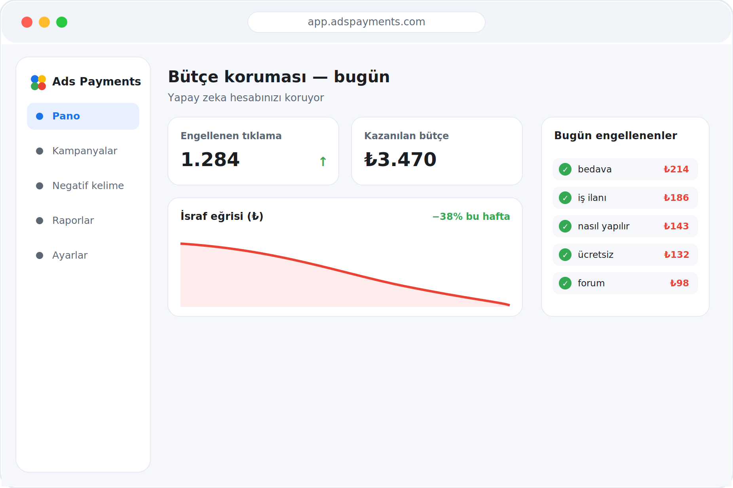Click the Ads Payments four-dot logo
This screenshot has height=488, width=733.
point(38,82)
